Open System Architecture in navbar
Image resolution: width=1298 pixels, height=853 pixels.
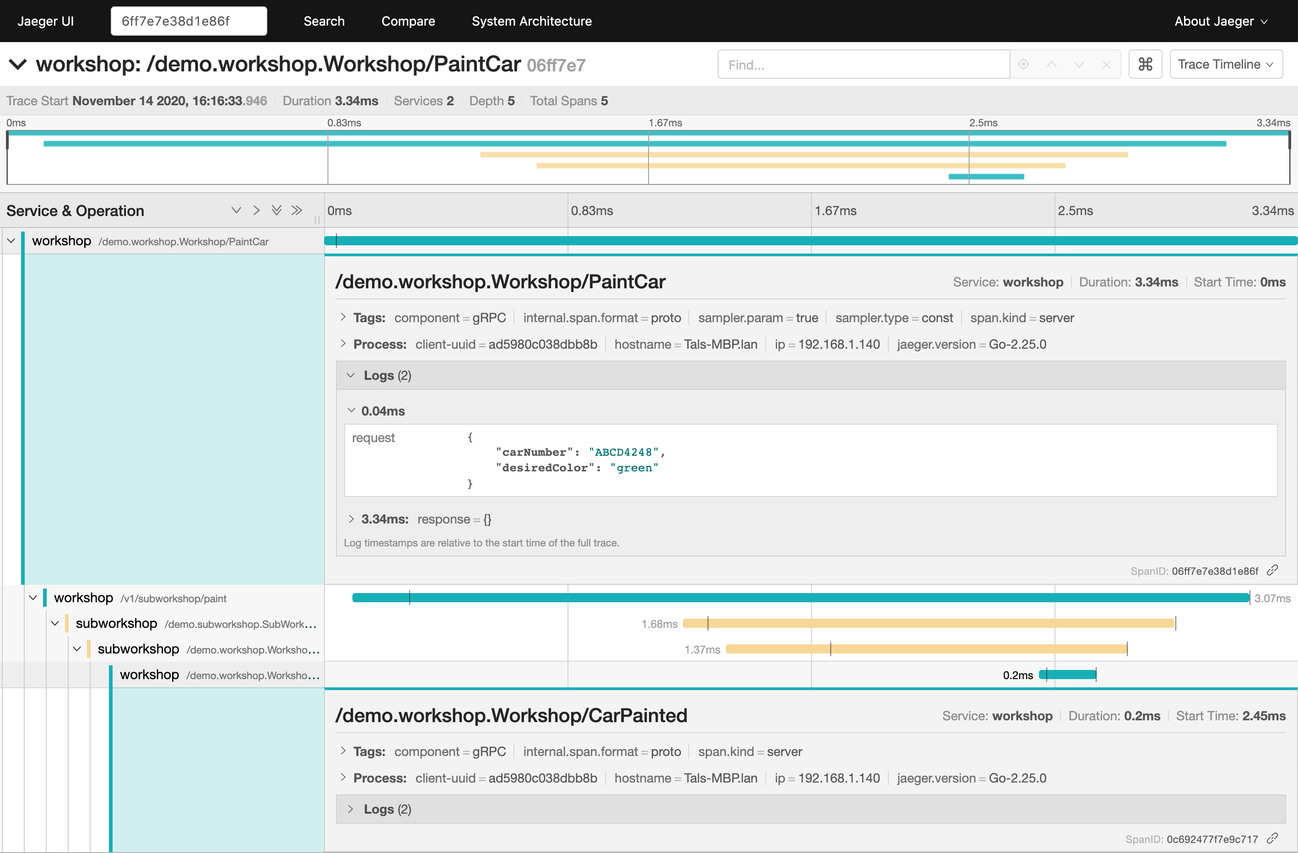532,21
